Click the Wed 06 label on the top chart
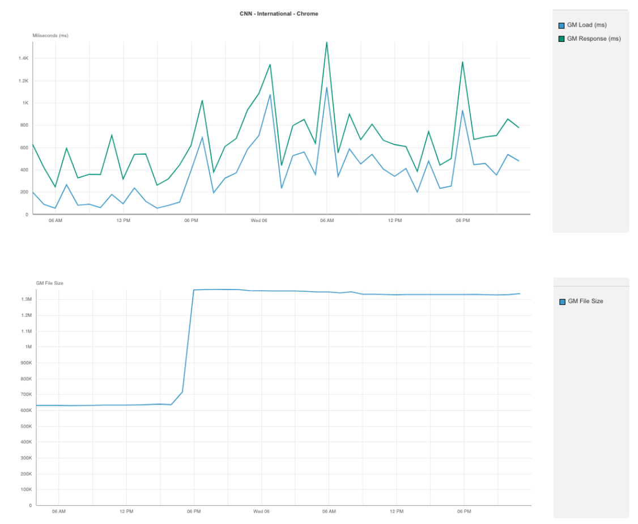 click(259, 220)
